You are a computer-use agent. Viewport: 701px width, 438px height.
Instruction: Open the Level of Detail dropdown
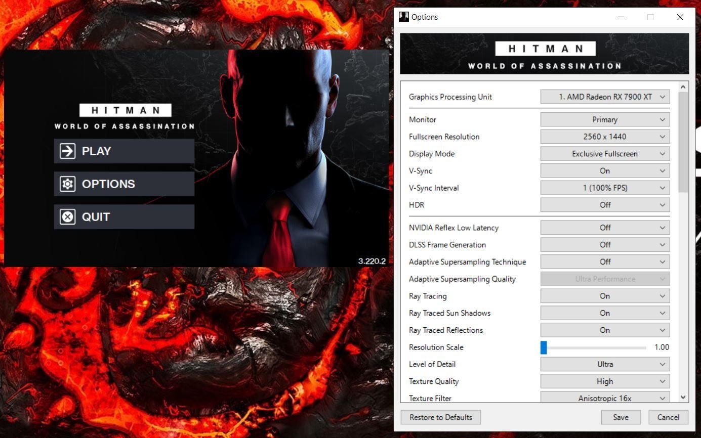coord(605,364)
